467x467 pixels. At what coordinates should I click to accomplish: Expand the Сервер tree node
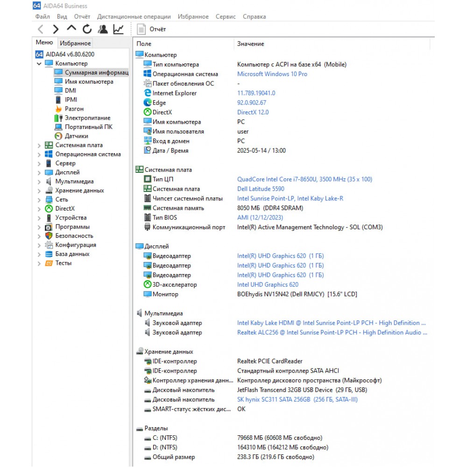pyautogui.click(x=39, y=163)
